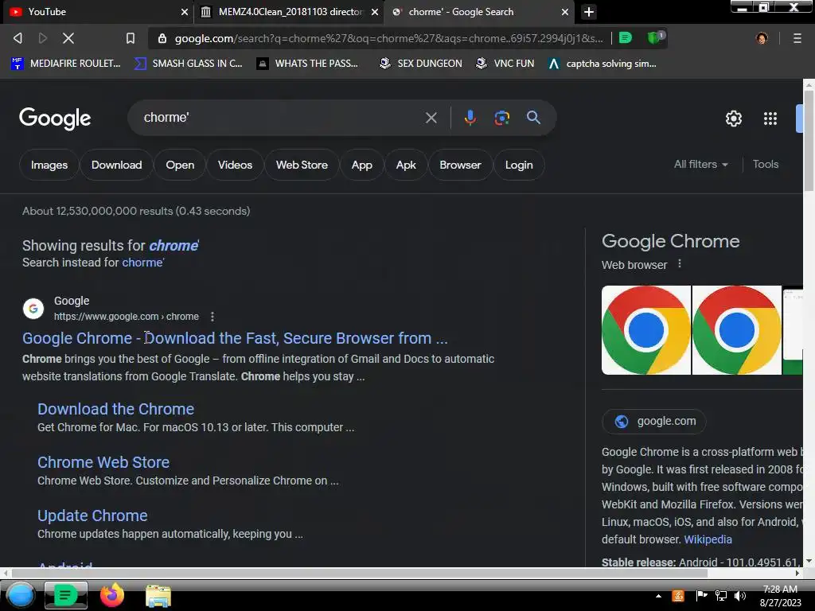Open the Wikipedia link in knowledge panel
Viewport: 815px width, 611px height.
tap(708, 539)
